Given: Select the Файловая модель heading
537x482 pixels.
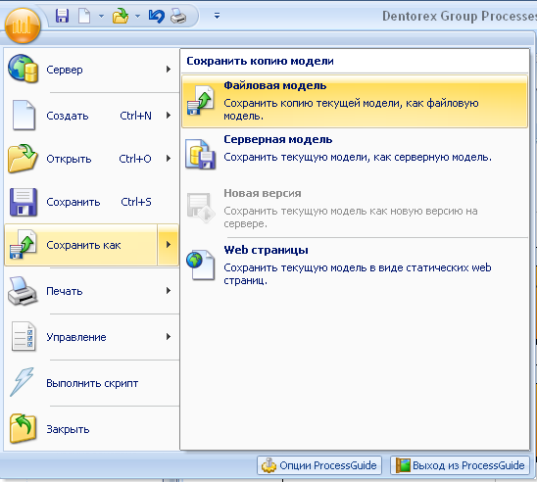Looking at the screenshot, I should click(275, 85).
